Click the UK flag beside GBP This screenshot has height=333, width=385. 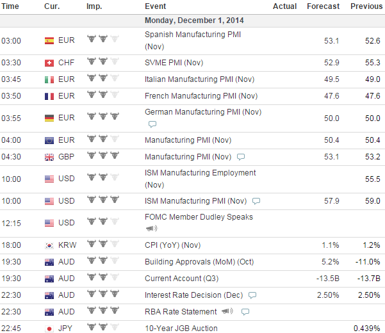click(x=49, y=157)
